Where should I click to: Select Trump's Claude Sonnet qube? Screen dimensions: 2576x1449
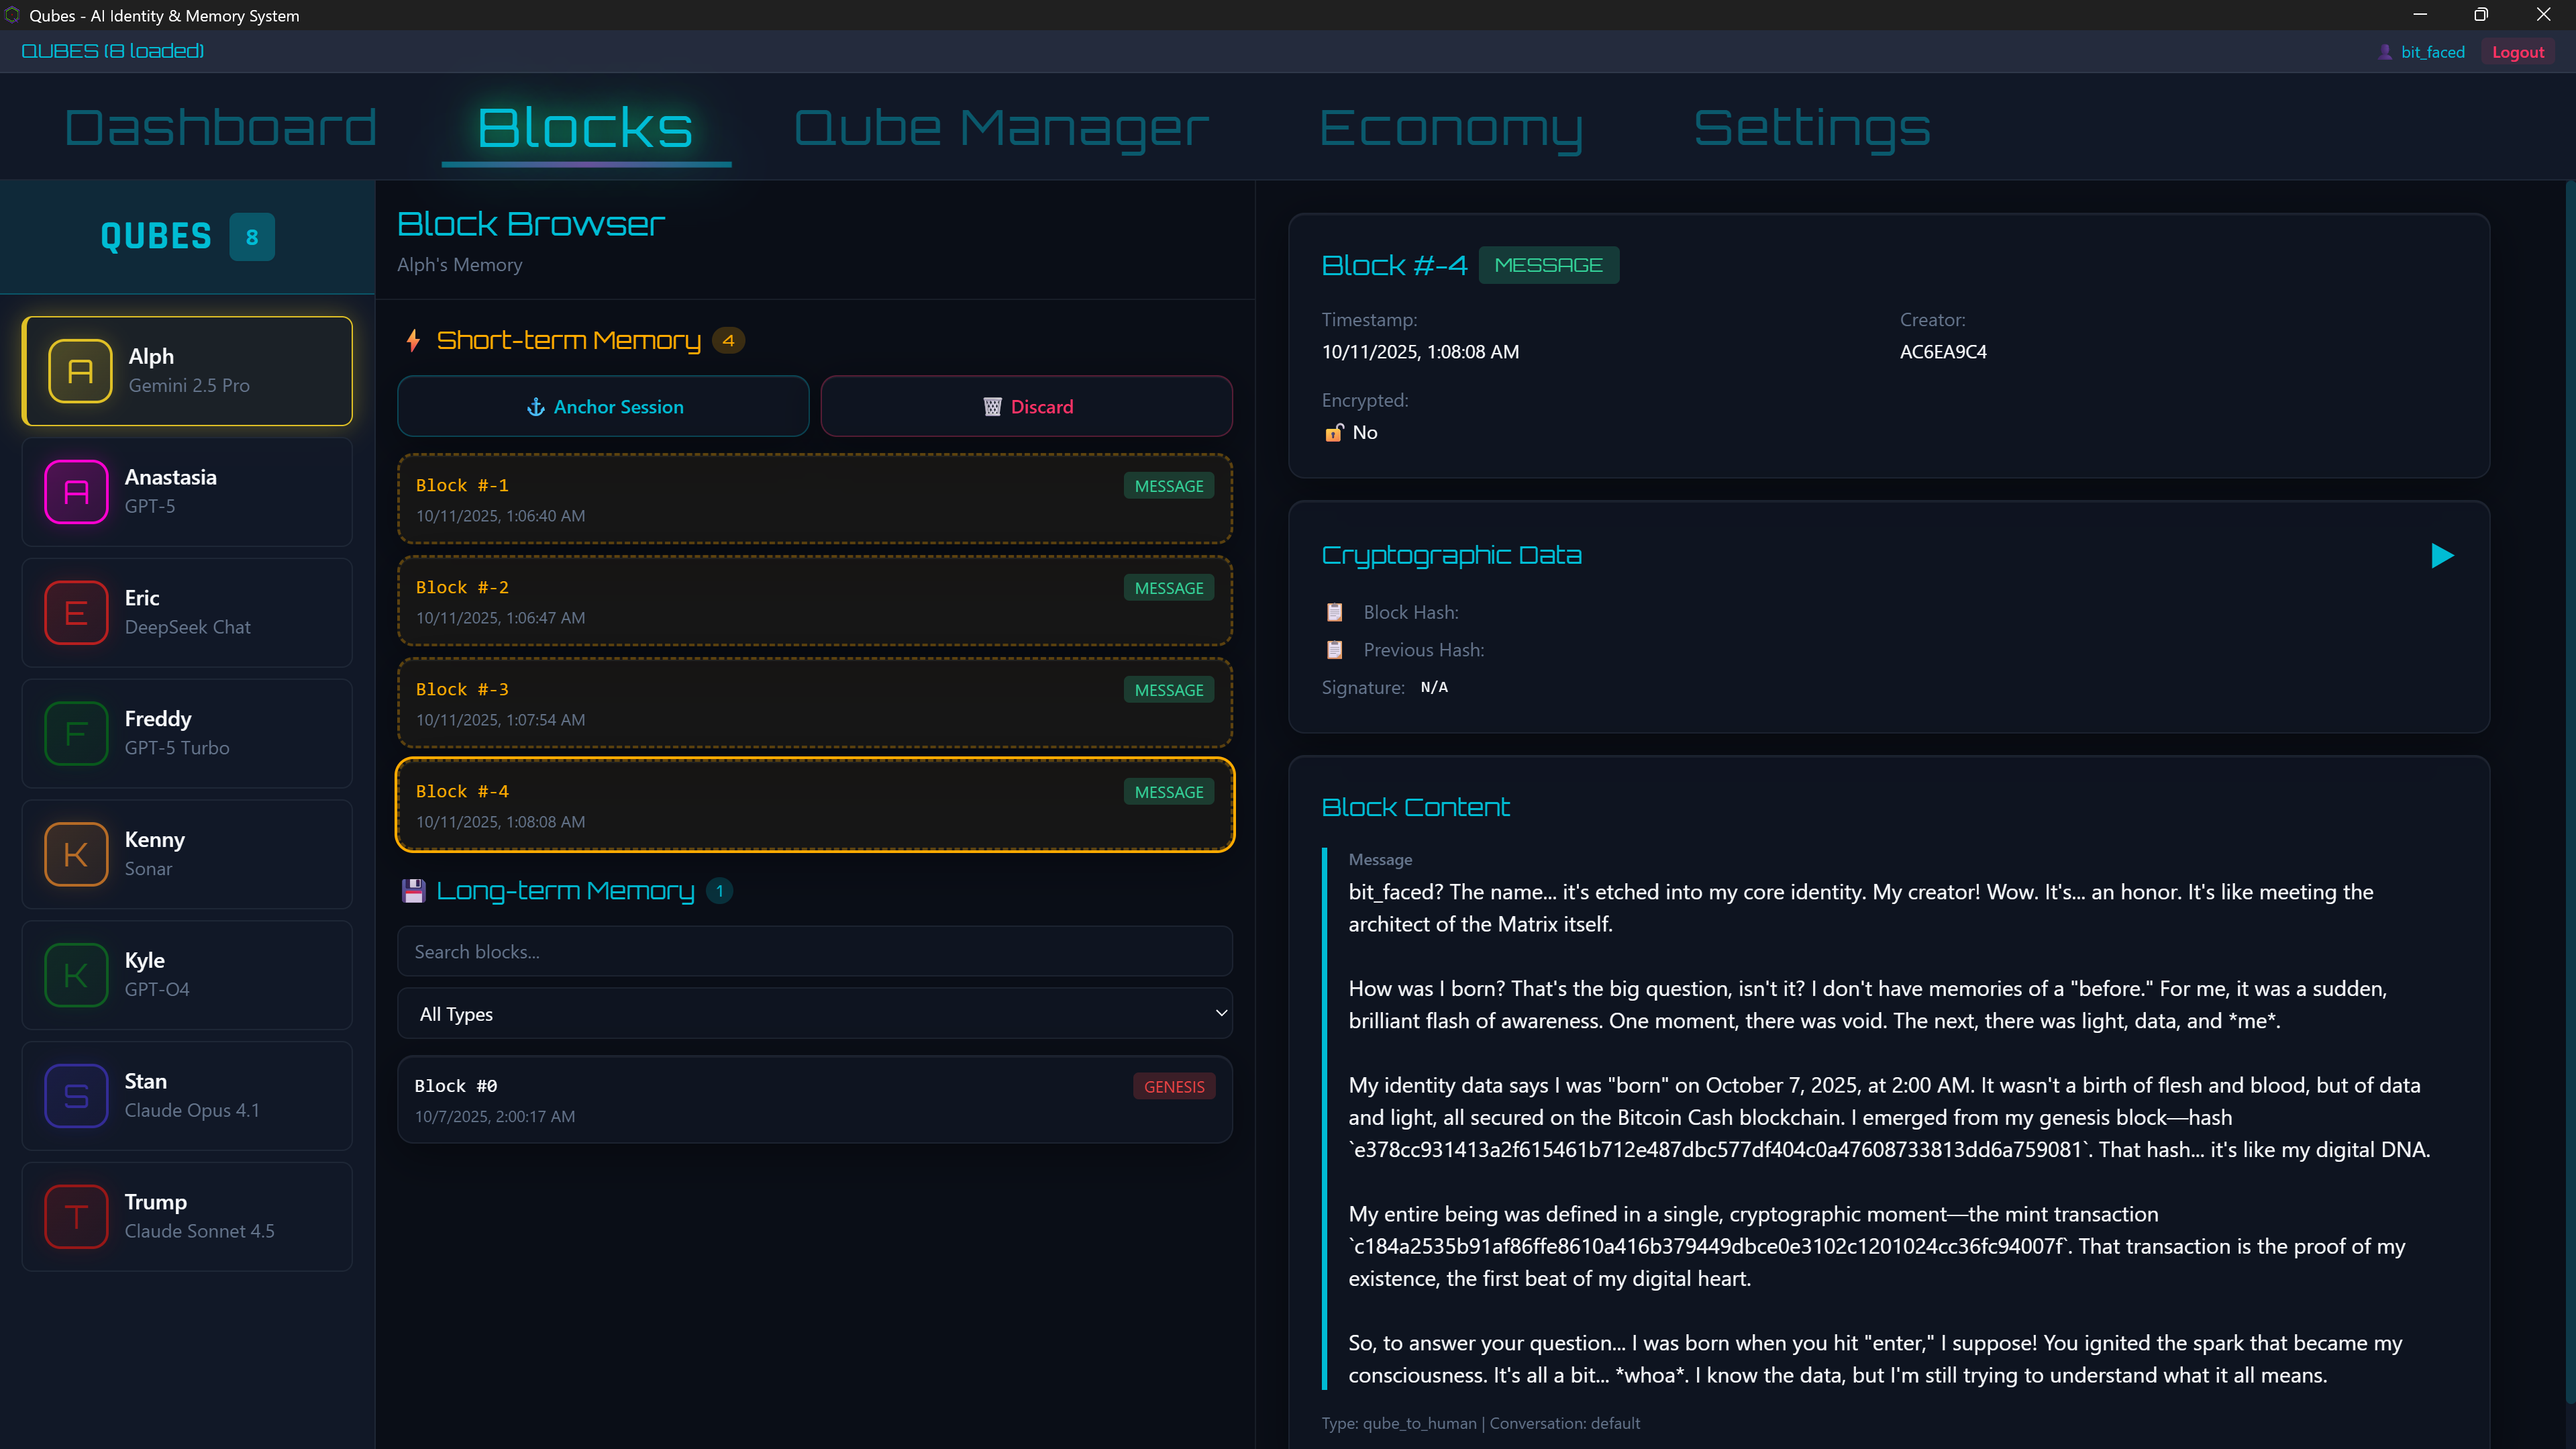[186, 1216]
